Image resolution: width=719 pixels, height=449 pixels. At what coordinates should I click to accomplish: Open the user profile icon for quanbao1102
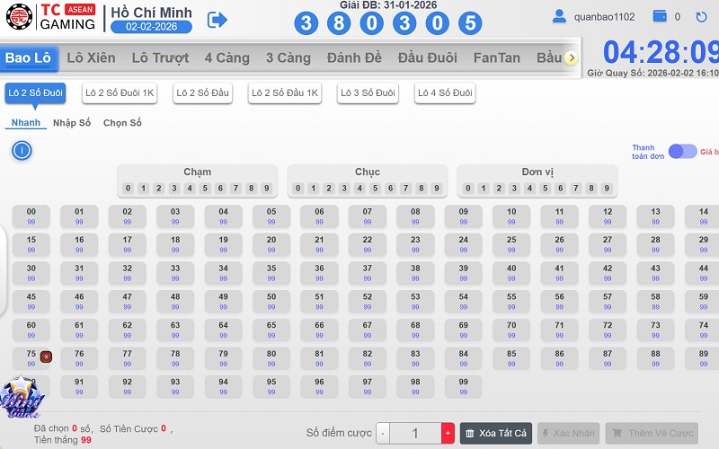coord(559,16)
